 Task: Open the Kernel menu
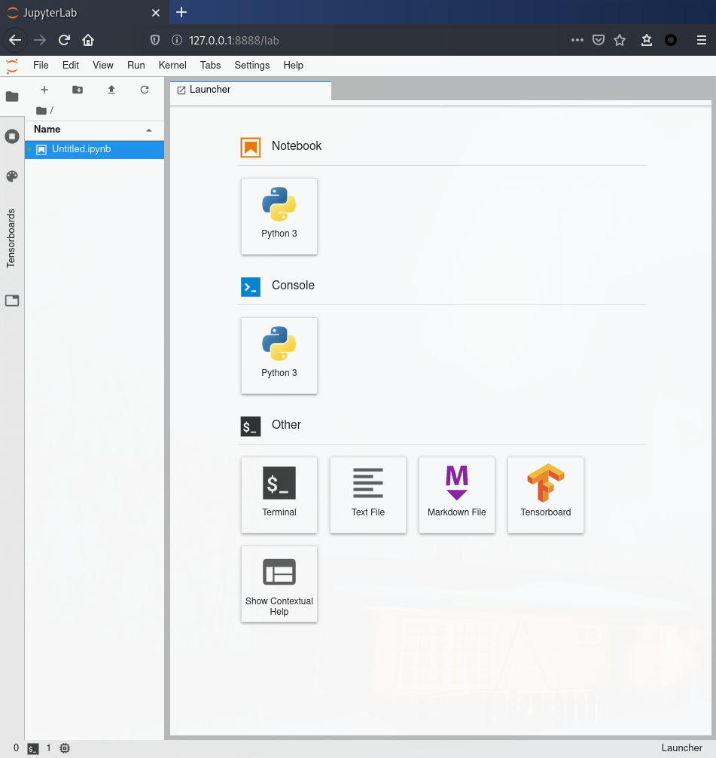pos(172,66)
